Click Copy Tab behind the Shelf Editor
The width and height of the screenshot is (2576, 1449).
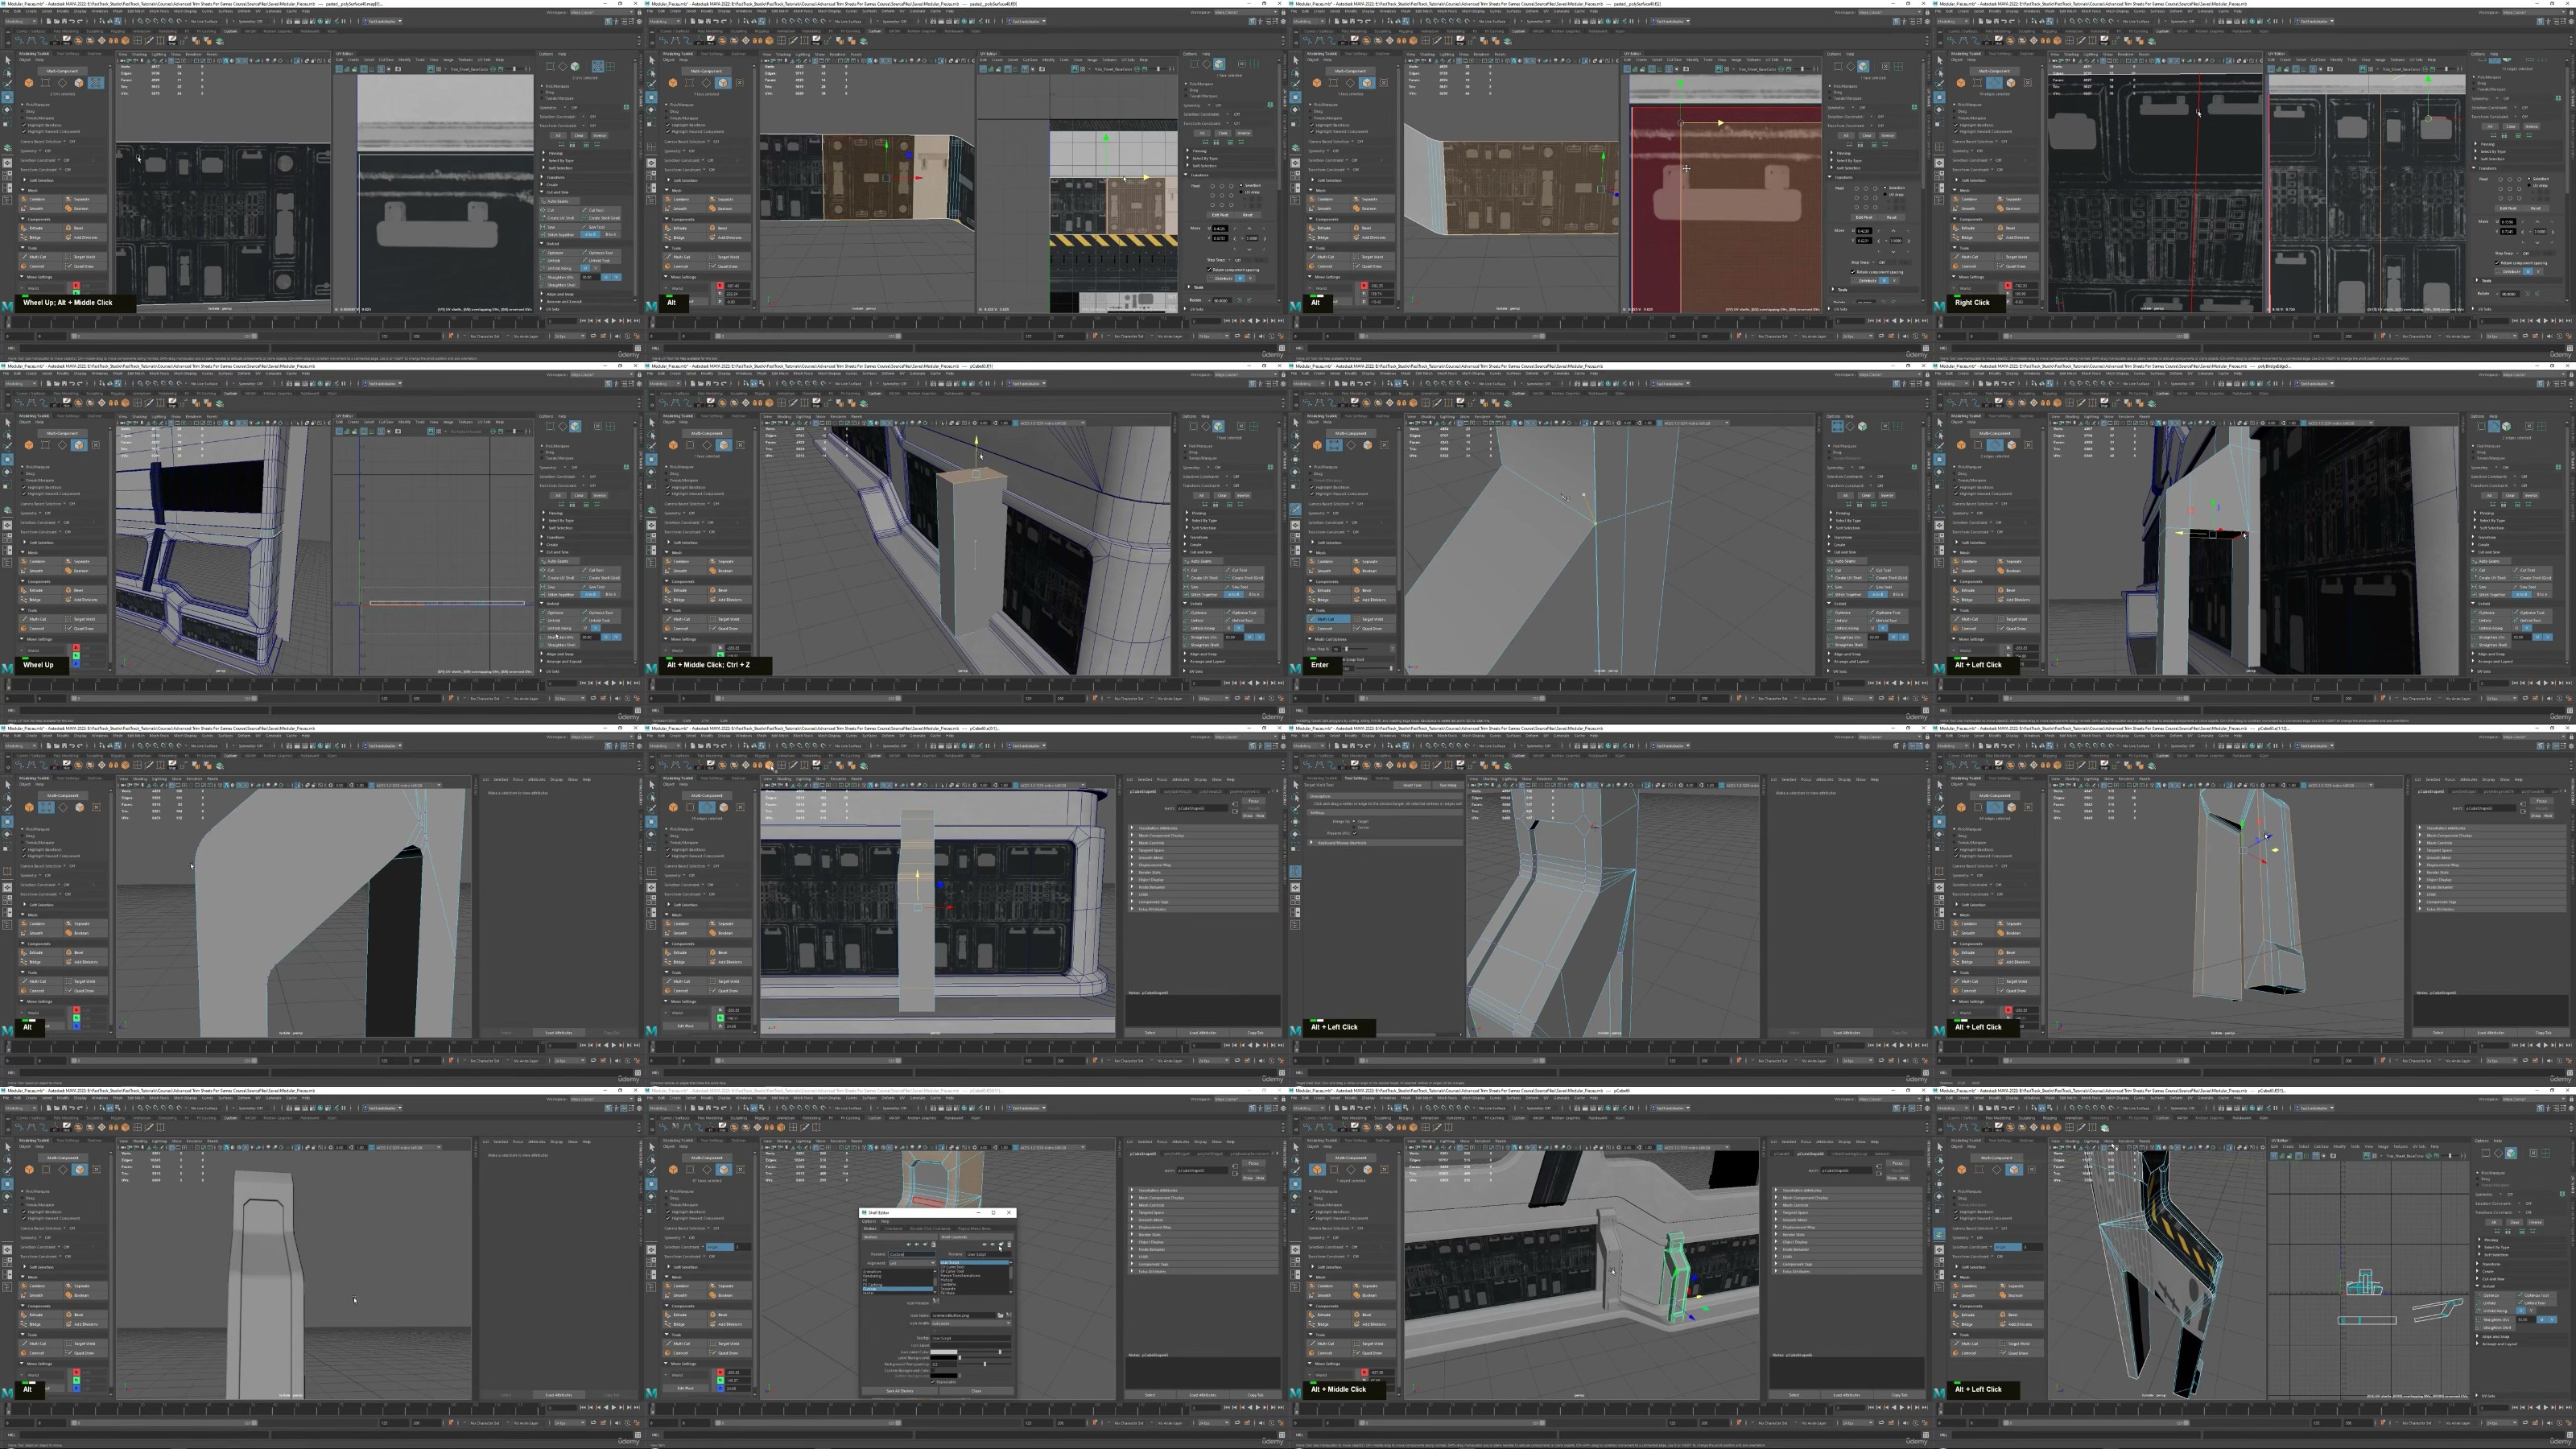pos(1256,1395)
